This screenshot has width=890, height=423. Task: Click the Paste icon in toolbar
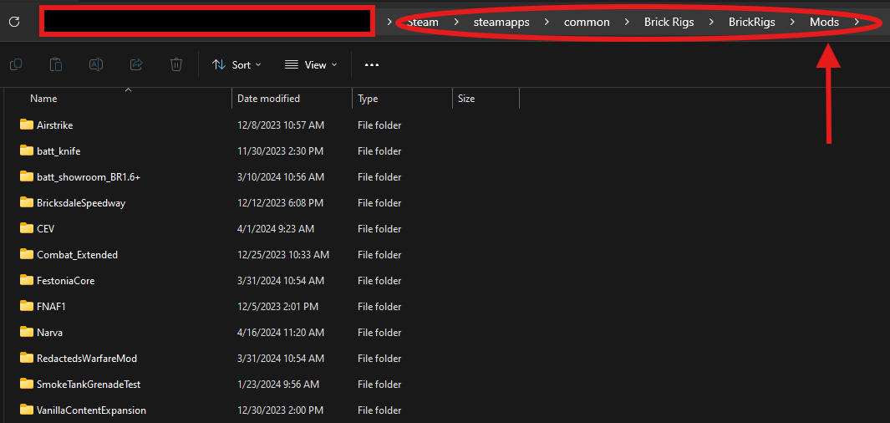pyautogui.click(x=55, y=64)
